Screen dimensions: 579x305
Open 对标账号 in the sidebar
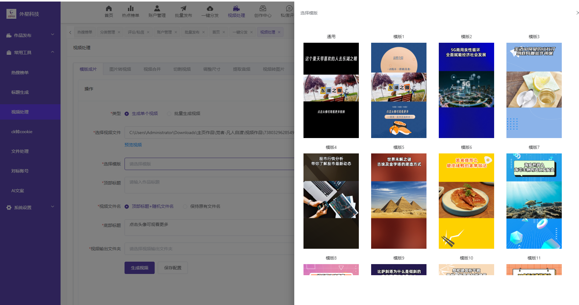[30, 171]
